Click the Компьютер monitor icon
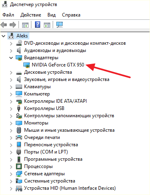The width and height of the screenshot is (150, 195). point(19,94)
